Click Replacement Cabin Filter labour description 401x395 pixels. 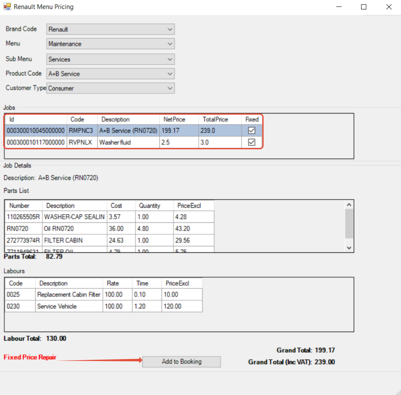(x=69, y=294)
